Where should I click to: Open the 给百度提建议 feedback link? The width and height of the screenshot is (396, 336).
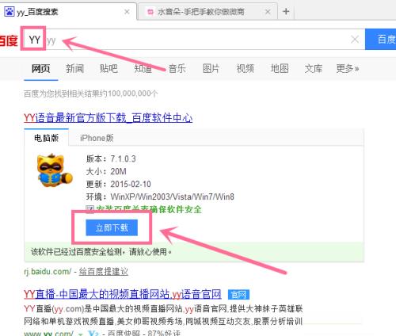tap(104, 272)
